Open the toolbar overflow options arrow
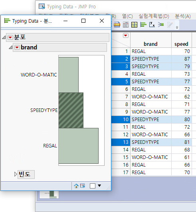196x212 pixels. (x=177, y=27)
